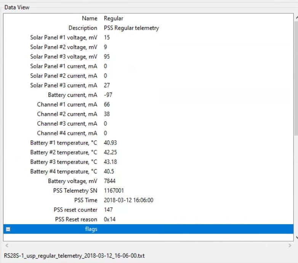The width and height of the screenshot is (298, 263).
Task: Select PSS Reset reason value 0x14
Action: click(109, 219)
